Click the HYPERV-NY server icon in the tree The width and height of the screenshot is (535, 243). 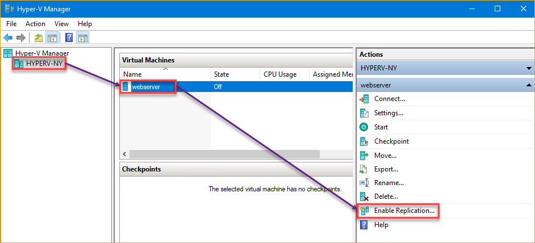click(x=19, y=64)
